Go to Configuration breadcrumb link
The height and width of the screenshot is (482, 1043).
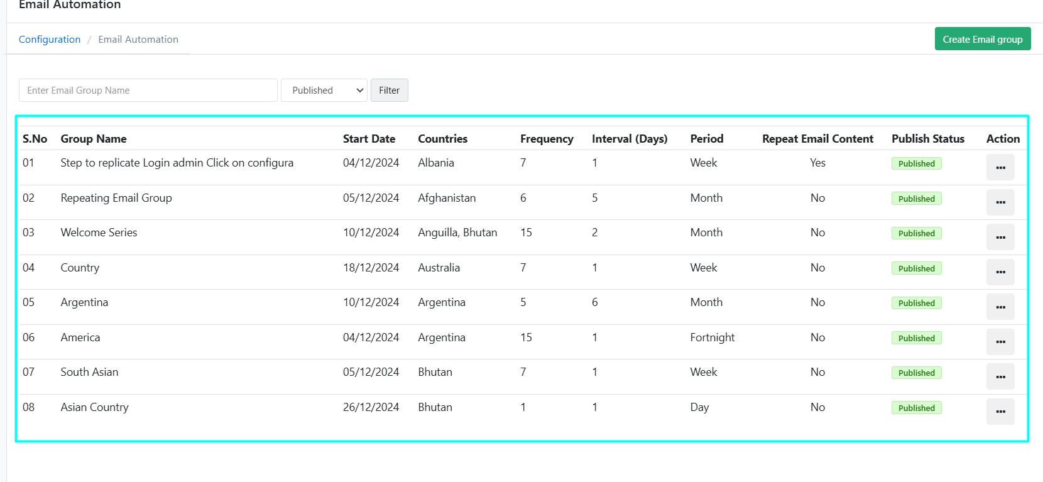50,40
